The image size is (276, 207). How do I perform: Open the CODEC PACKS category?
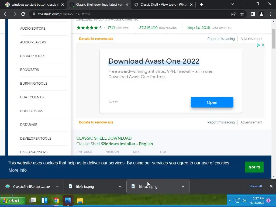click(x=32, y=111)
